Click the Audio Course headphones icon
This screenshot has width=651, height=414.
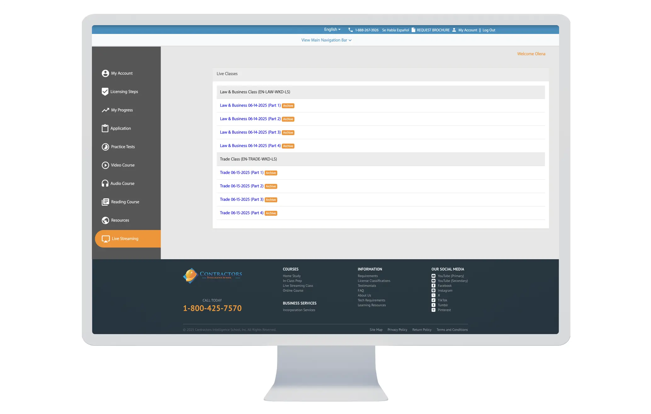[x=105, y=183]
